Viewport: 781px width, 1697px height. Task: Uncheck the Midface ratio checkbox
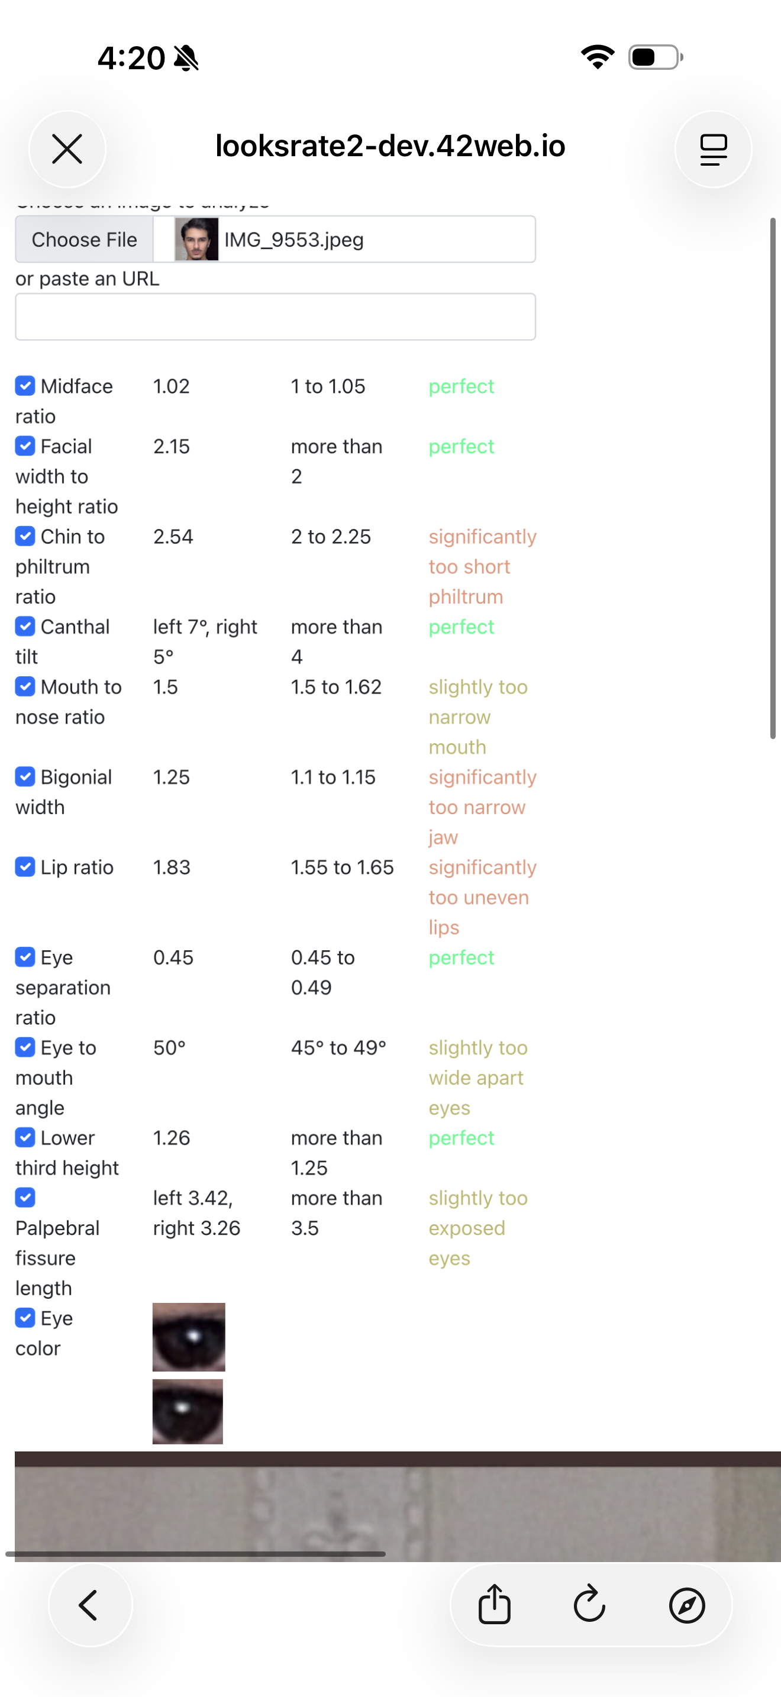point(25,385)
